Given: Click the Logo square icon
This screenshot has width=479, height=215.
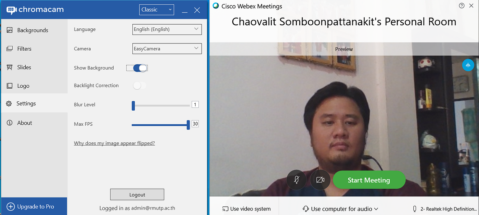Looking at the screenshot, I should tap(10, 86).
